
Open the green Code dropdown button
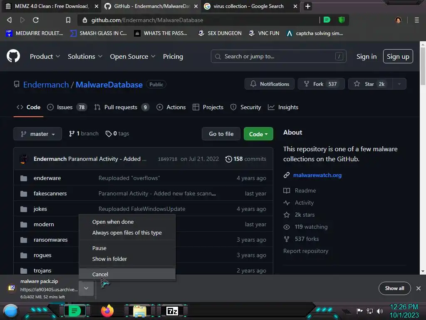pyautogui.click(x=258, y=134)
